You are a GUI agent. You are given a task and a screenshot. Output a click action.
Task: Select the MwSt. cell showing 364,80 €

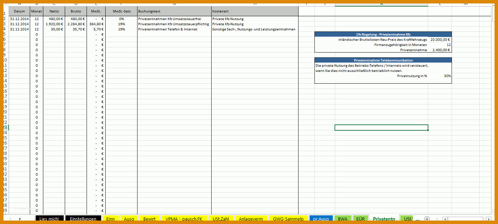pos(96,24)
